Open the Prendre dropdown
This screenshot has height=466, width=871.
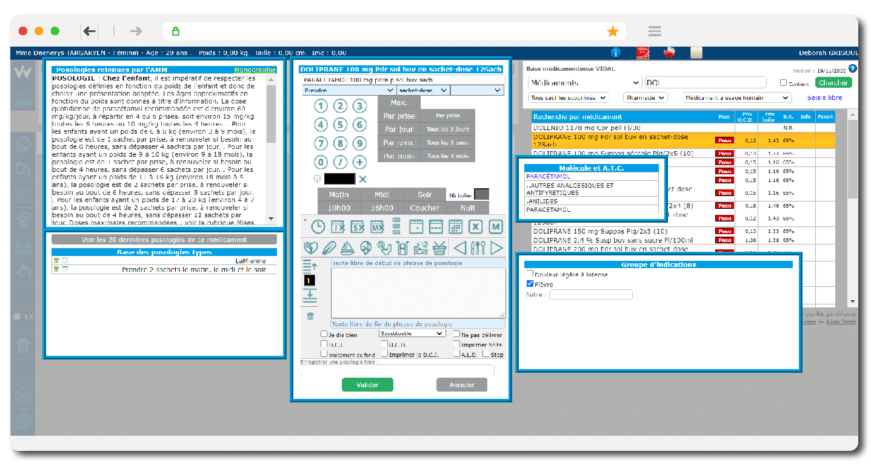click(x=339, y=90)
